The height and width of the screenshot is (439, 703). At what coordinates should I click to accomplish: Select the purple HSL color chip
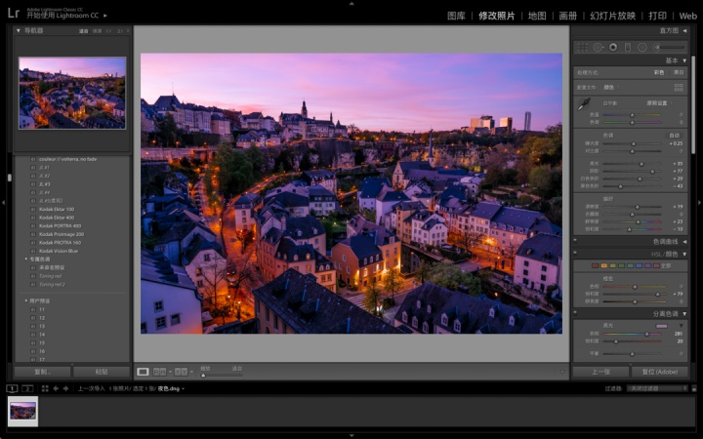coord(648,265)
